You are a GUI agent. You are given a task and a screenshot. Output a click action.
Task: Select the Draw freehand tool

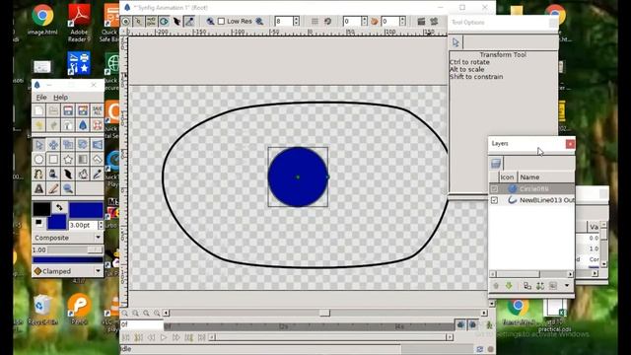click(83, 174)
